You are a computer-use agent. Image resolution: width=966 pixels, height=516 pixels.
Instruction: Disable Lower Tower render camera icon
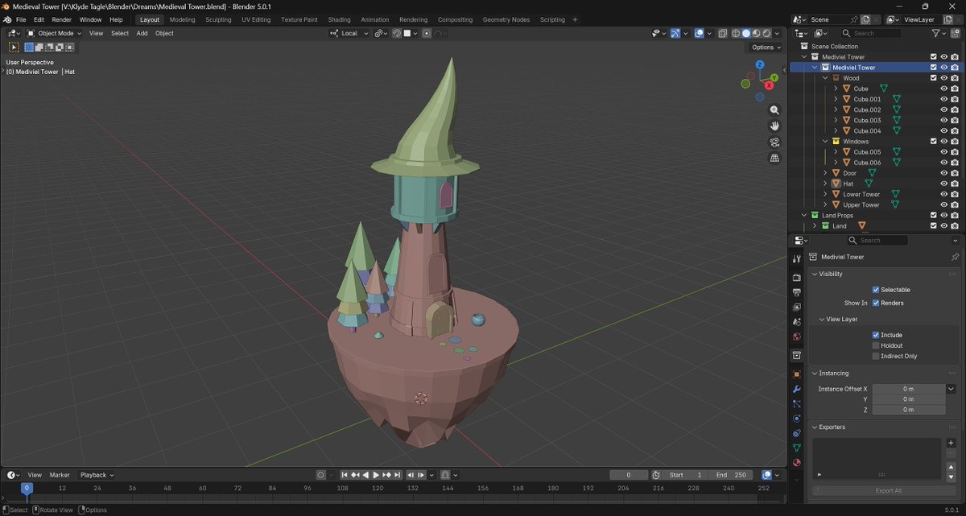955,194
